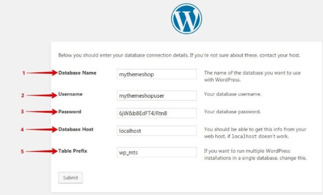Click the localhost code text in the description

point(244,136)
